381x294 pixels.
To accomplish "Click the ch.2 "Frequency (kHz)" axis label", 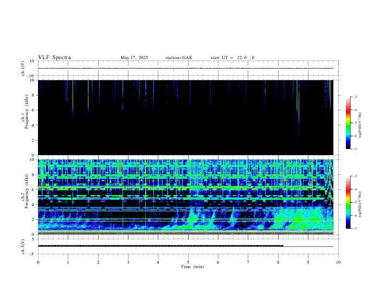I will tap(27, 191).
